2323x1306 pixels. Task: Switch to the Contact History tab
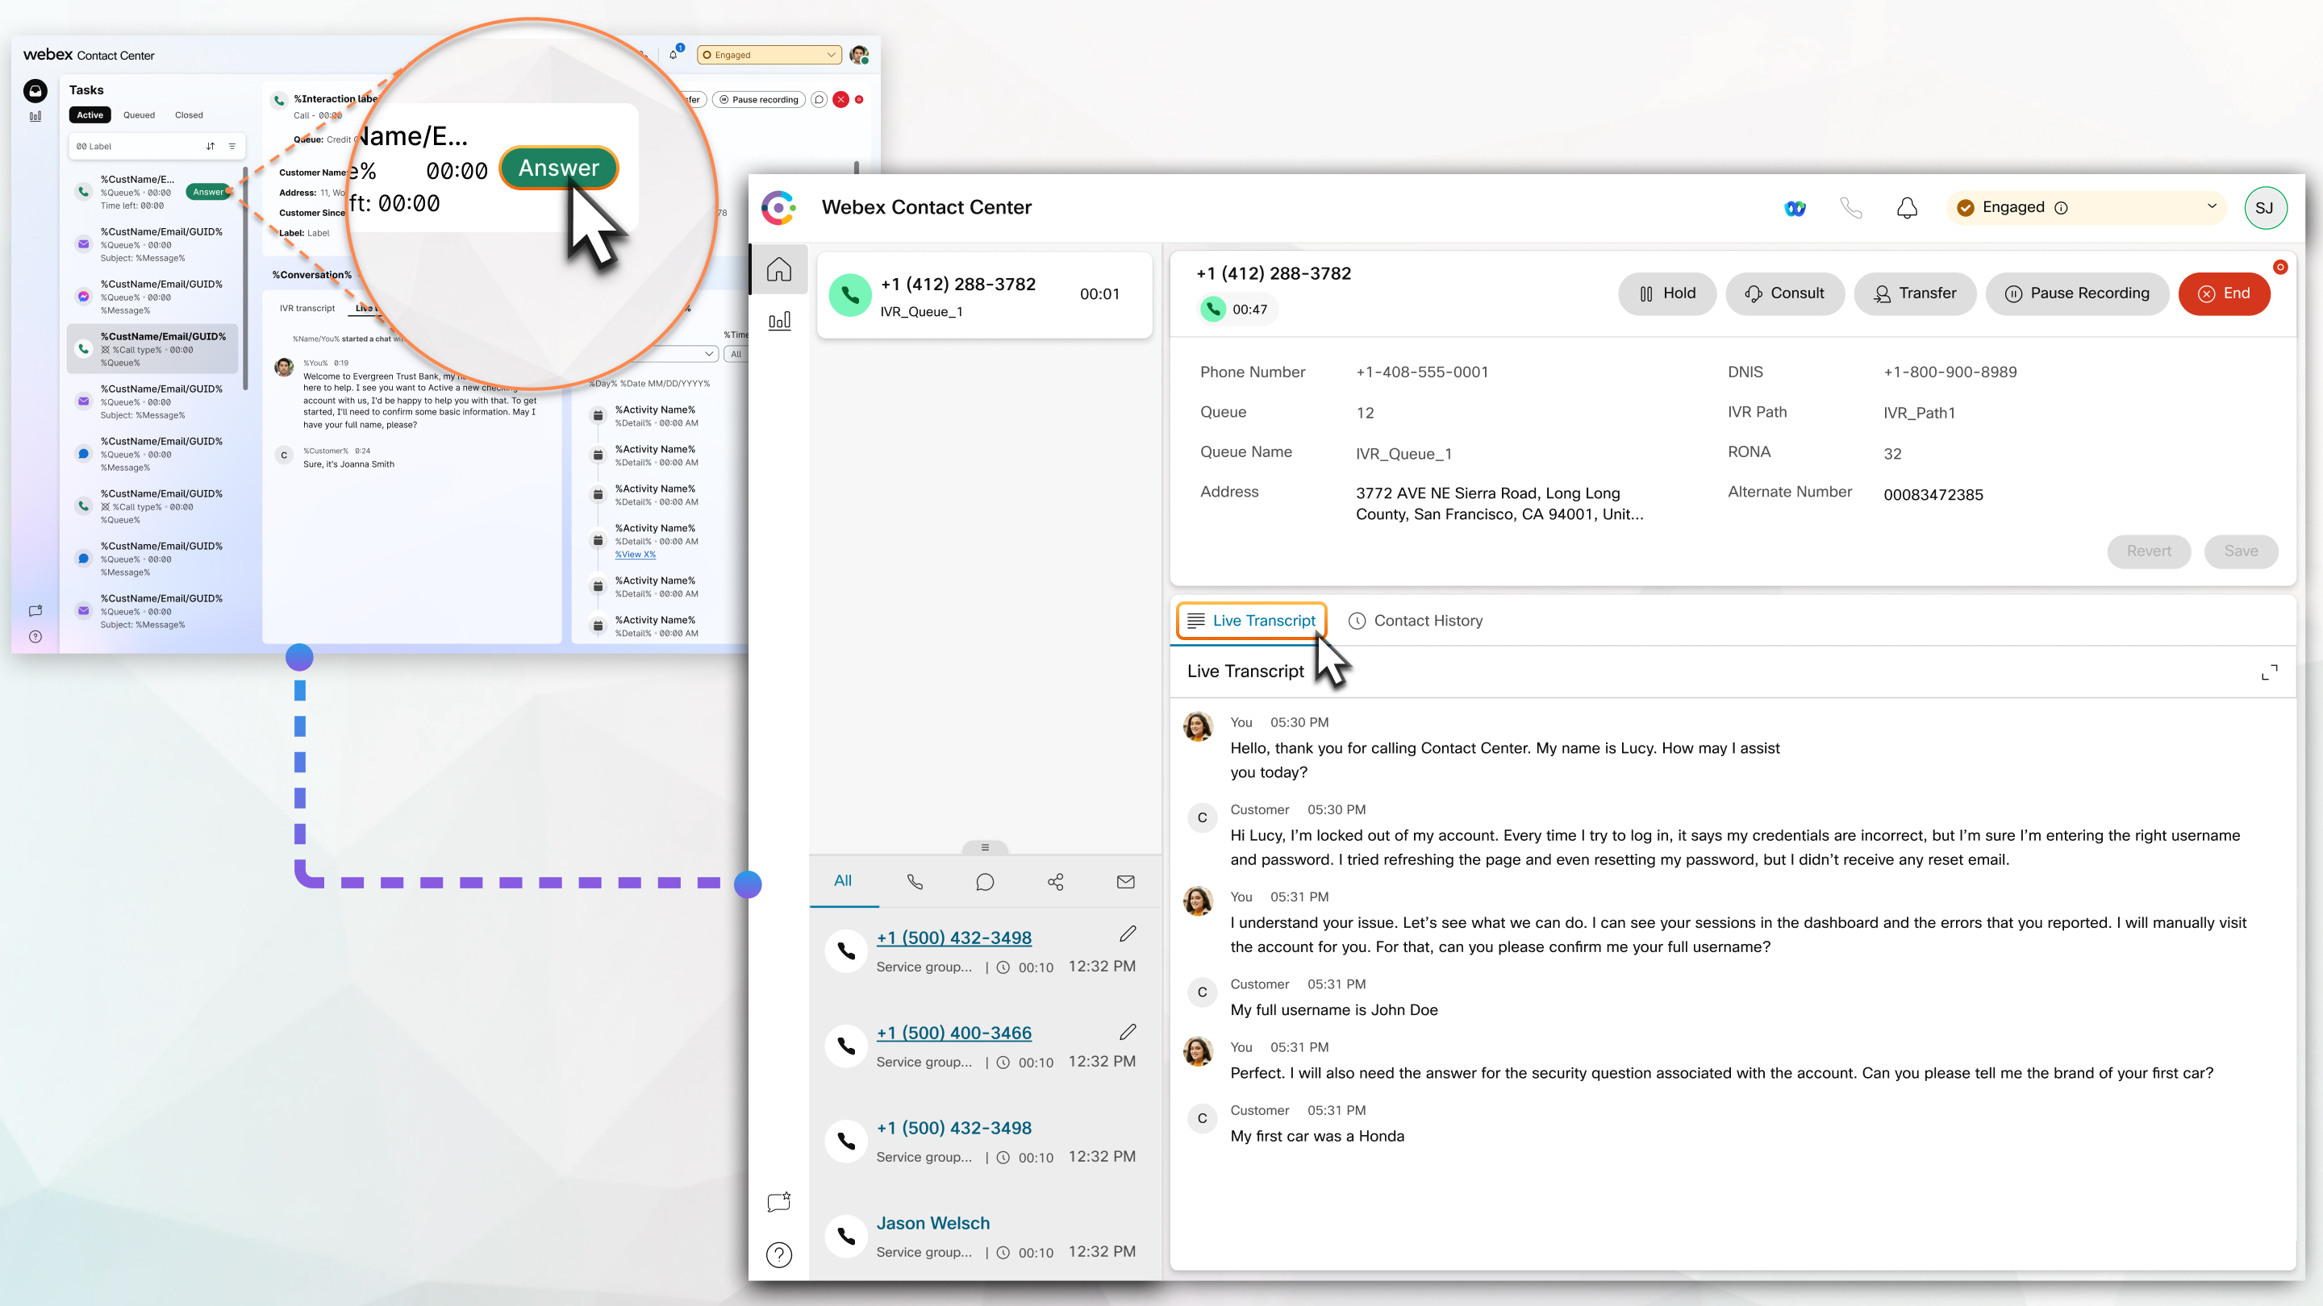point(1416,621)
